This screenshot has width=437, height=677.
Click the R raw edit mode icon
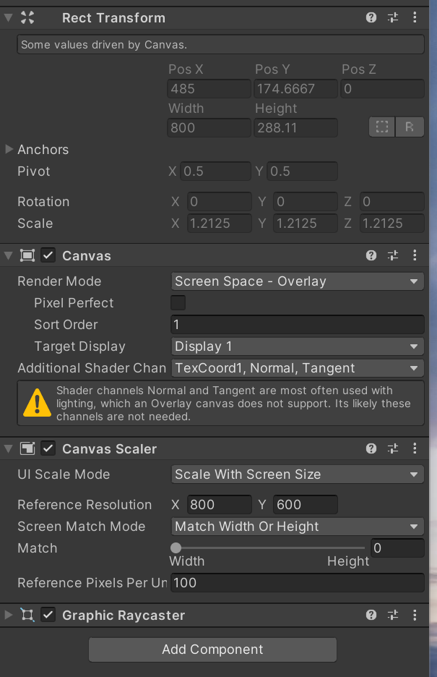pos(410,127)
